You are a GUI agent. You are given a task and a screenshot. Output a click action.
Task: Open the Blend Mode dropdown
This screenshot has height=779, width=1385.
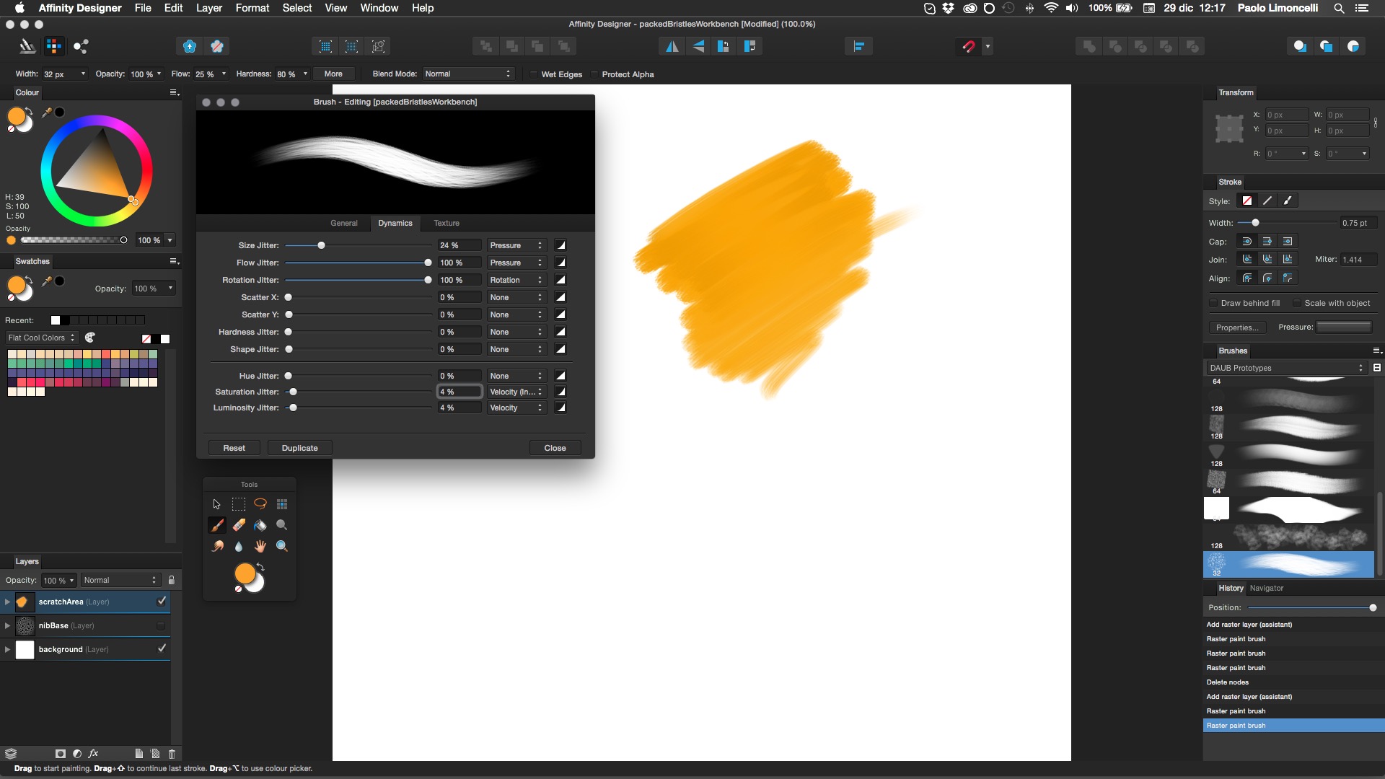(467, 74)
